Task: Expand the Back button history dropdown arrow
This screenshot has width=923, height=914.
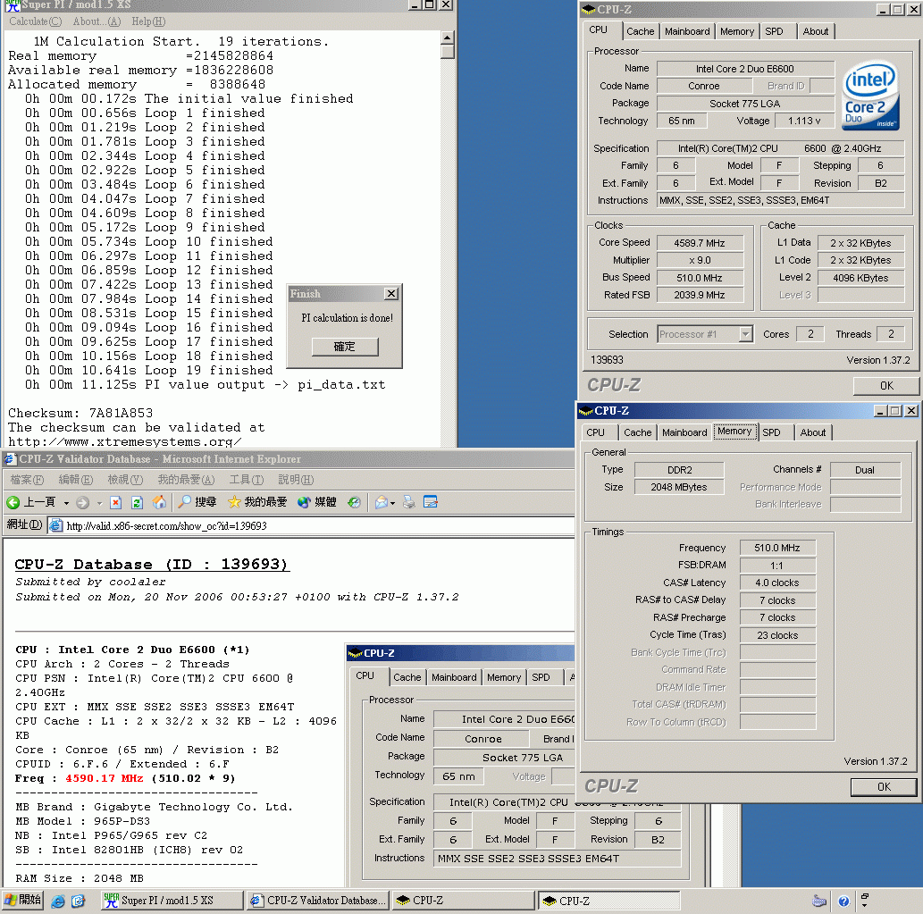Action: pyautogui.click(x=66, y=503)
